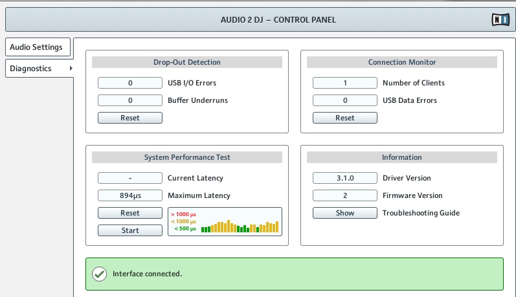Click the Interface connected status message
The image size is (516, 297).
tap(147, 274)
